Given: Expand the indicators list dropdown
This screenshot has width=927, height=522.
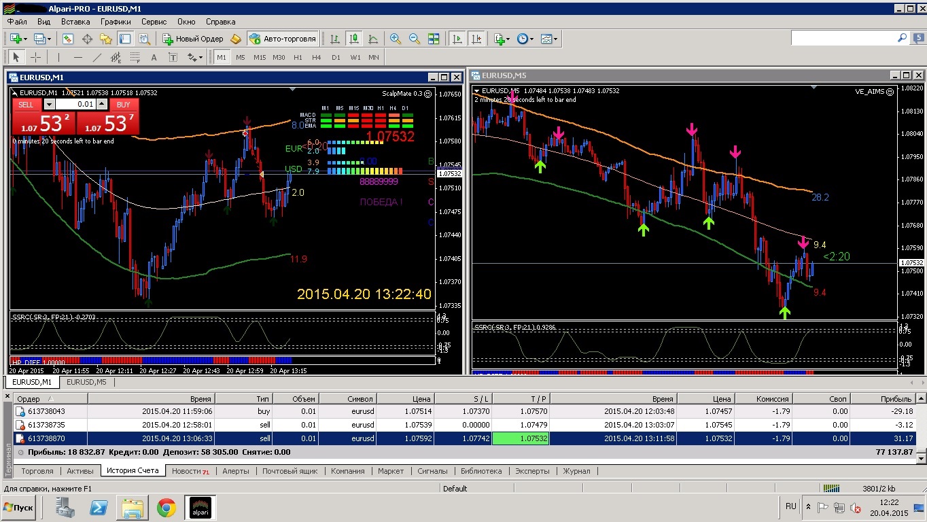Looking at the screenshot, I should 507,39.
